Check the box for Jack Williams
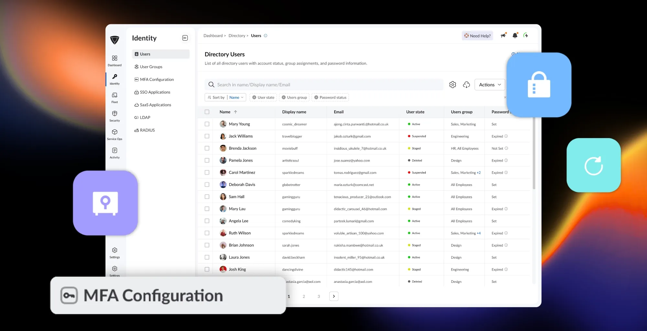Screen dimensions: 647x331 coord(207,136)
